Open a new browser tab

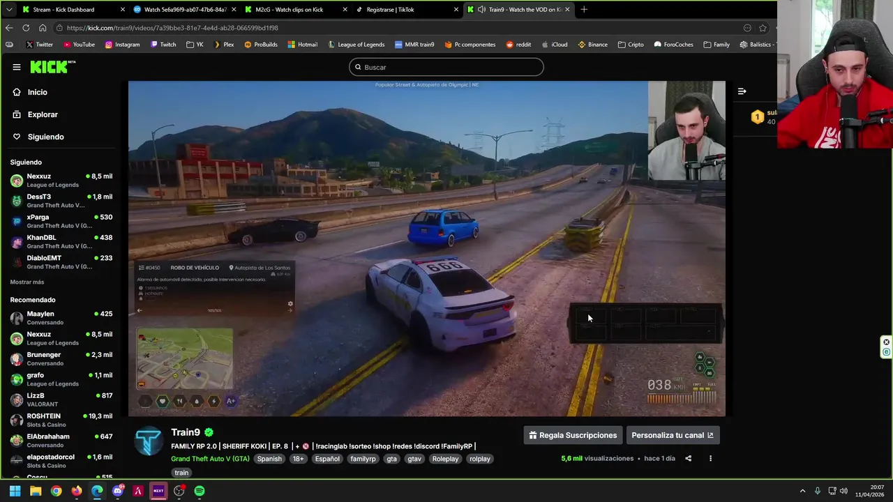584,10
